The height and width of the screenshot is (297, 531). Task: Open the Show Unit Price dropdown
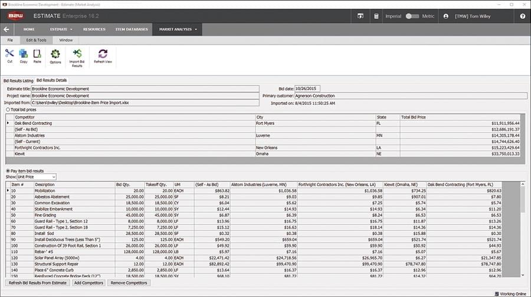[x=37, y=177]
